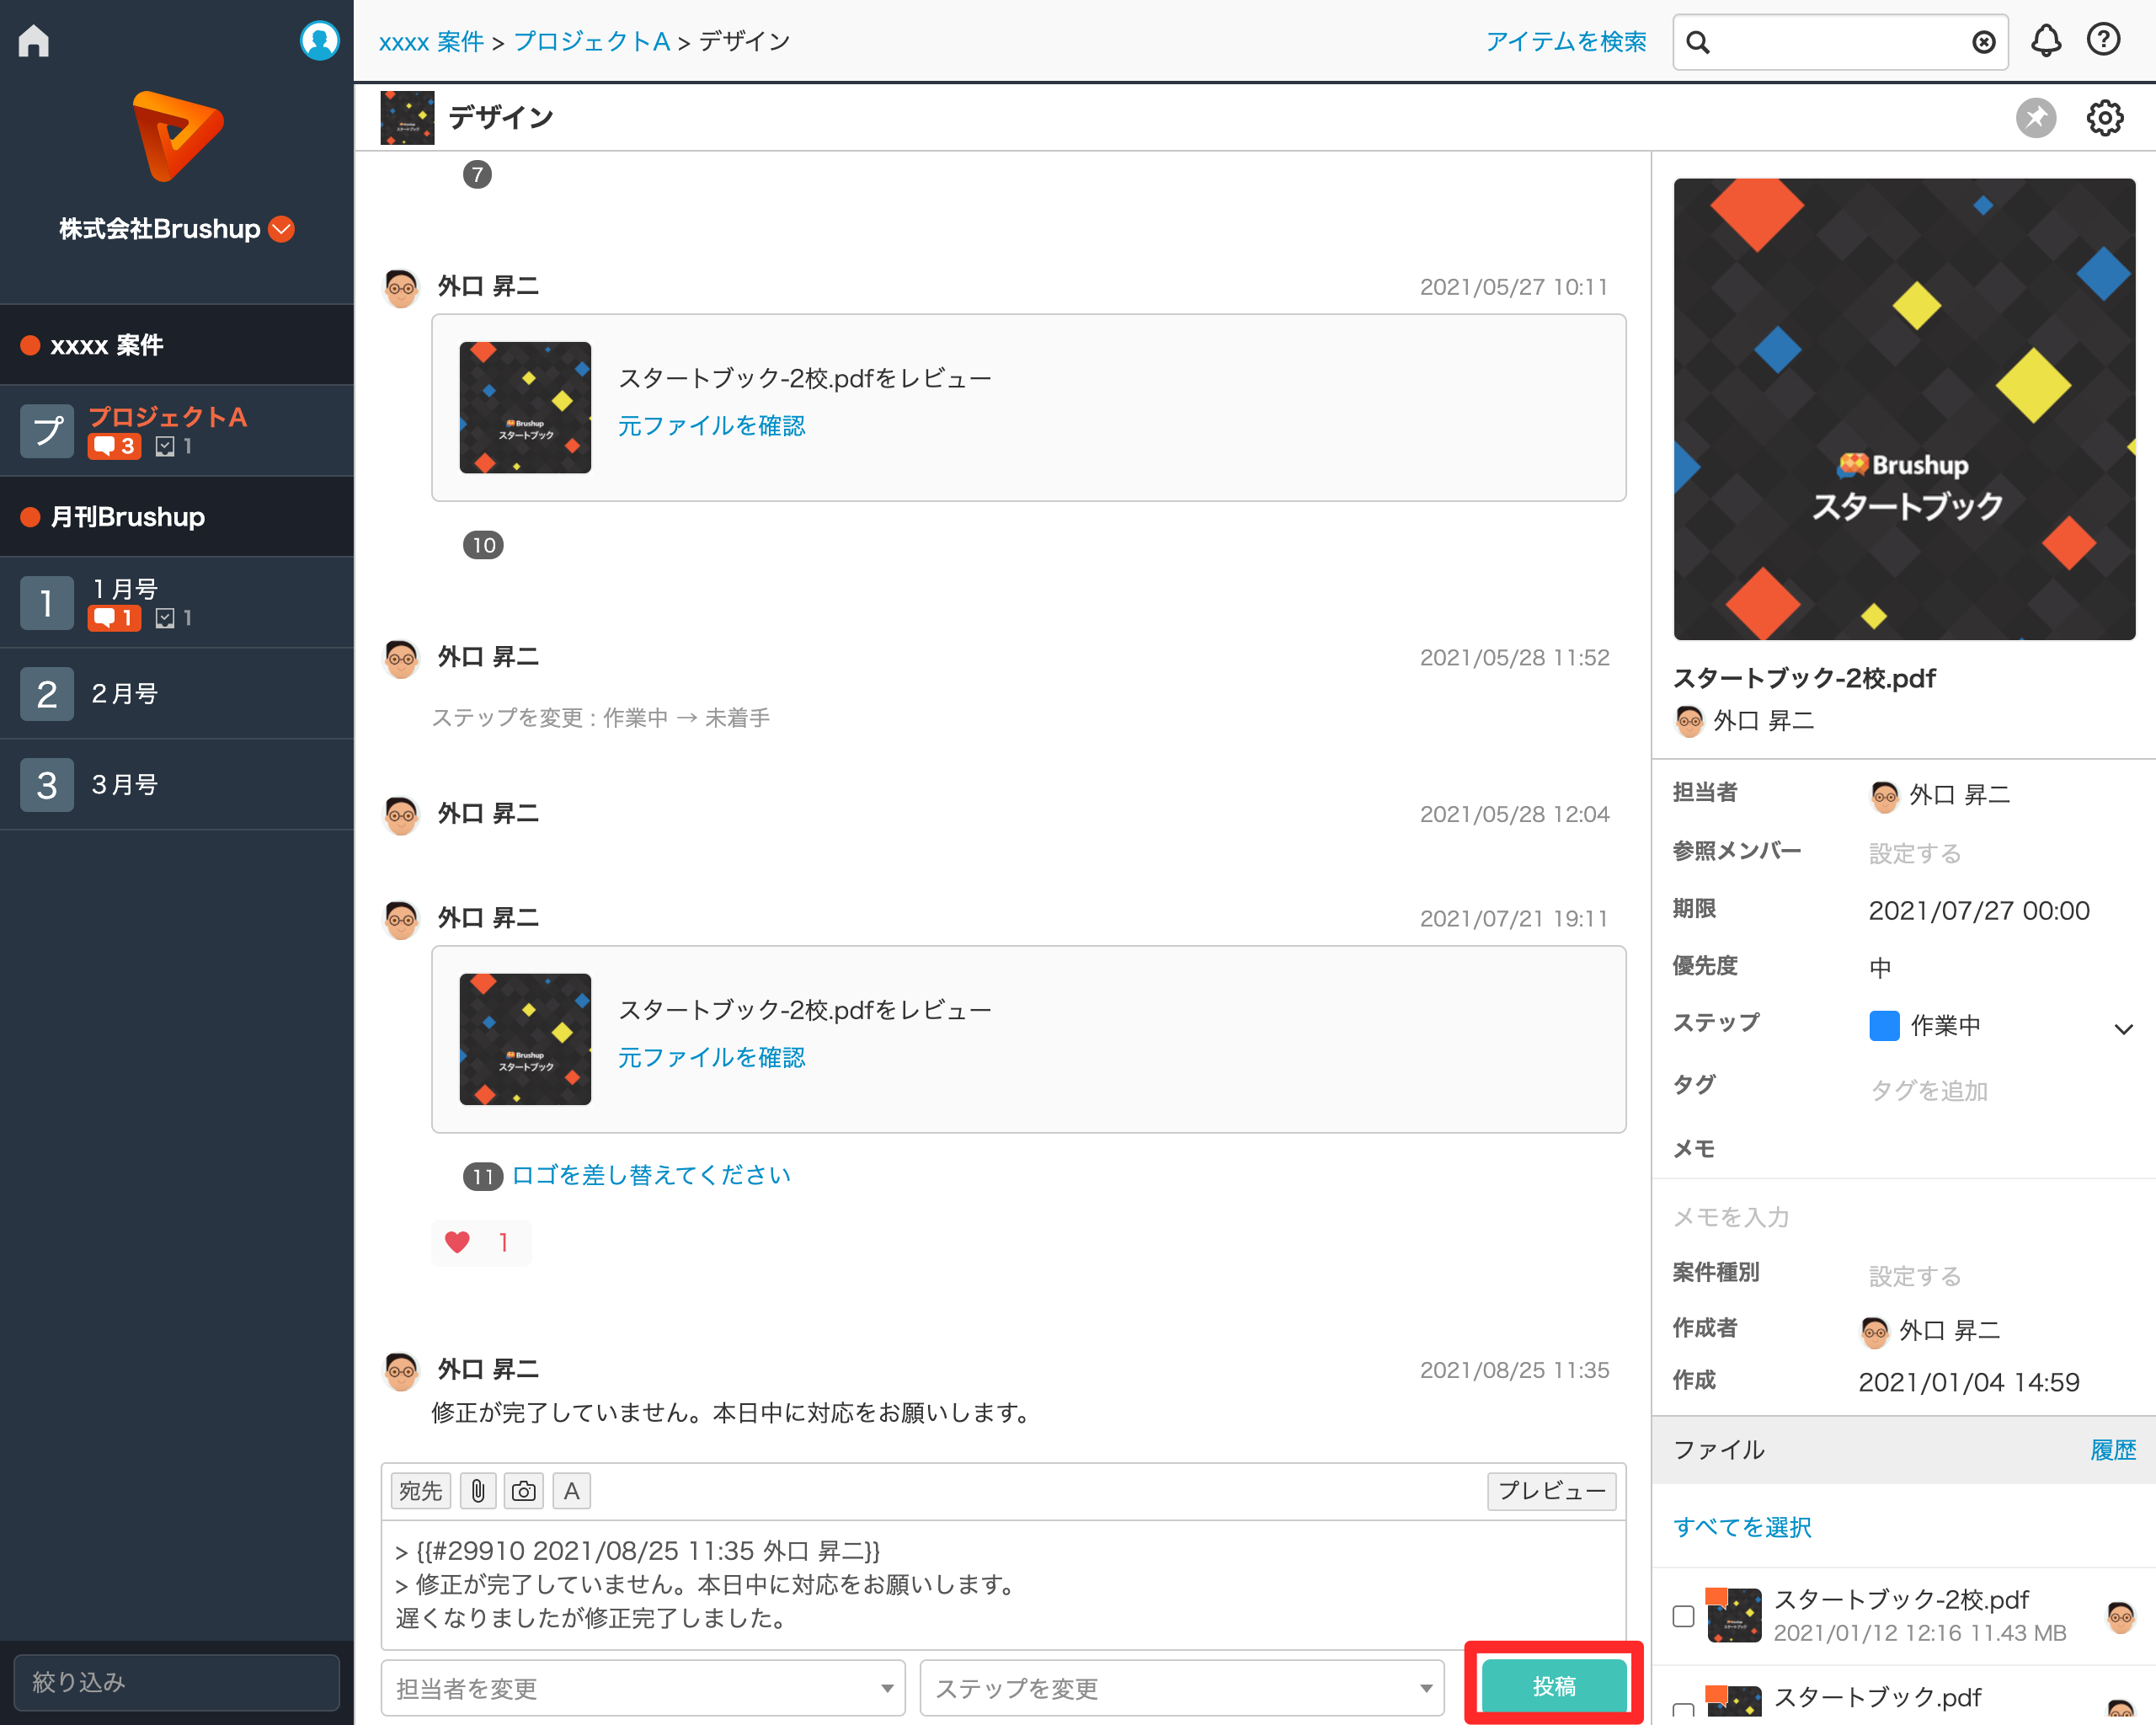2156x1725 pixels.
Task: Expand the 株式会社Brushup company switcher
Action: click(x=283, y=229)
